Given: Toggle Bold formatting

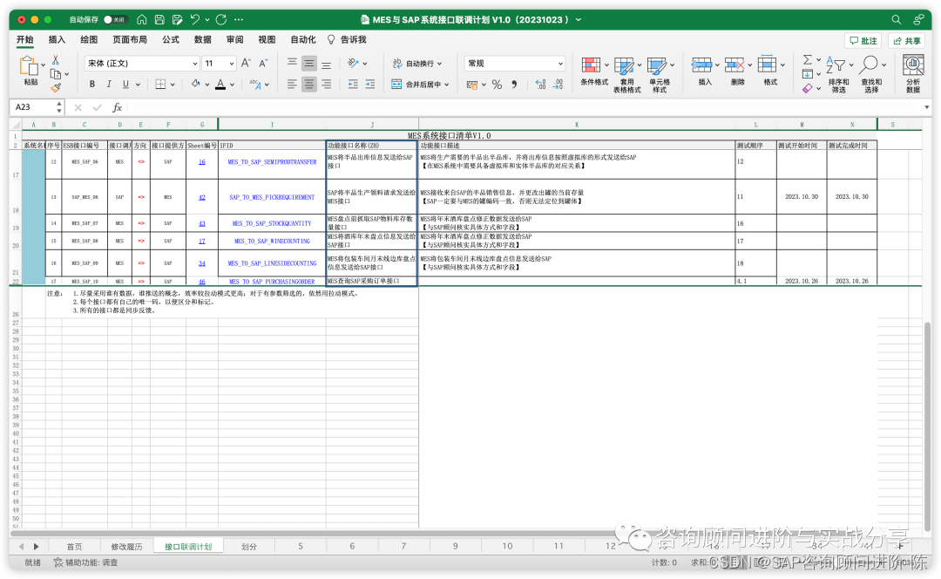Looking at the screenshot, I should [x=91, y=84].
